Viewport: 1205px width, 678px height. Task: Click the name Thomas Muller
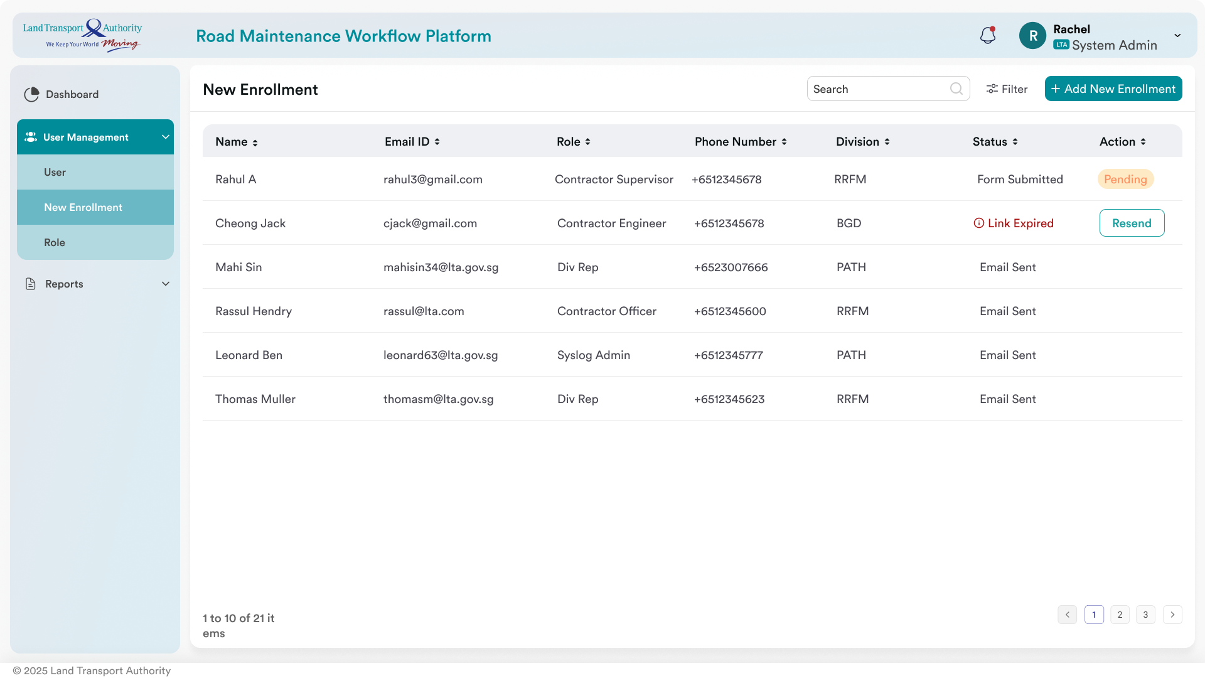coord(255,399)
